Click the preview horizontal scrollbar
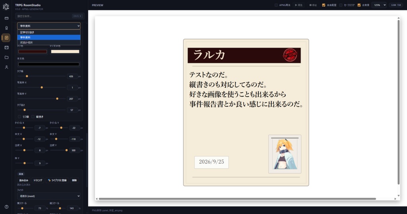The width and height of the screenshot is (407, 214). click(x=237, y=198)
